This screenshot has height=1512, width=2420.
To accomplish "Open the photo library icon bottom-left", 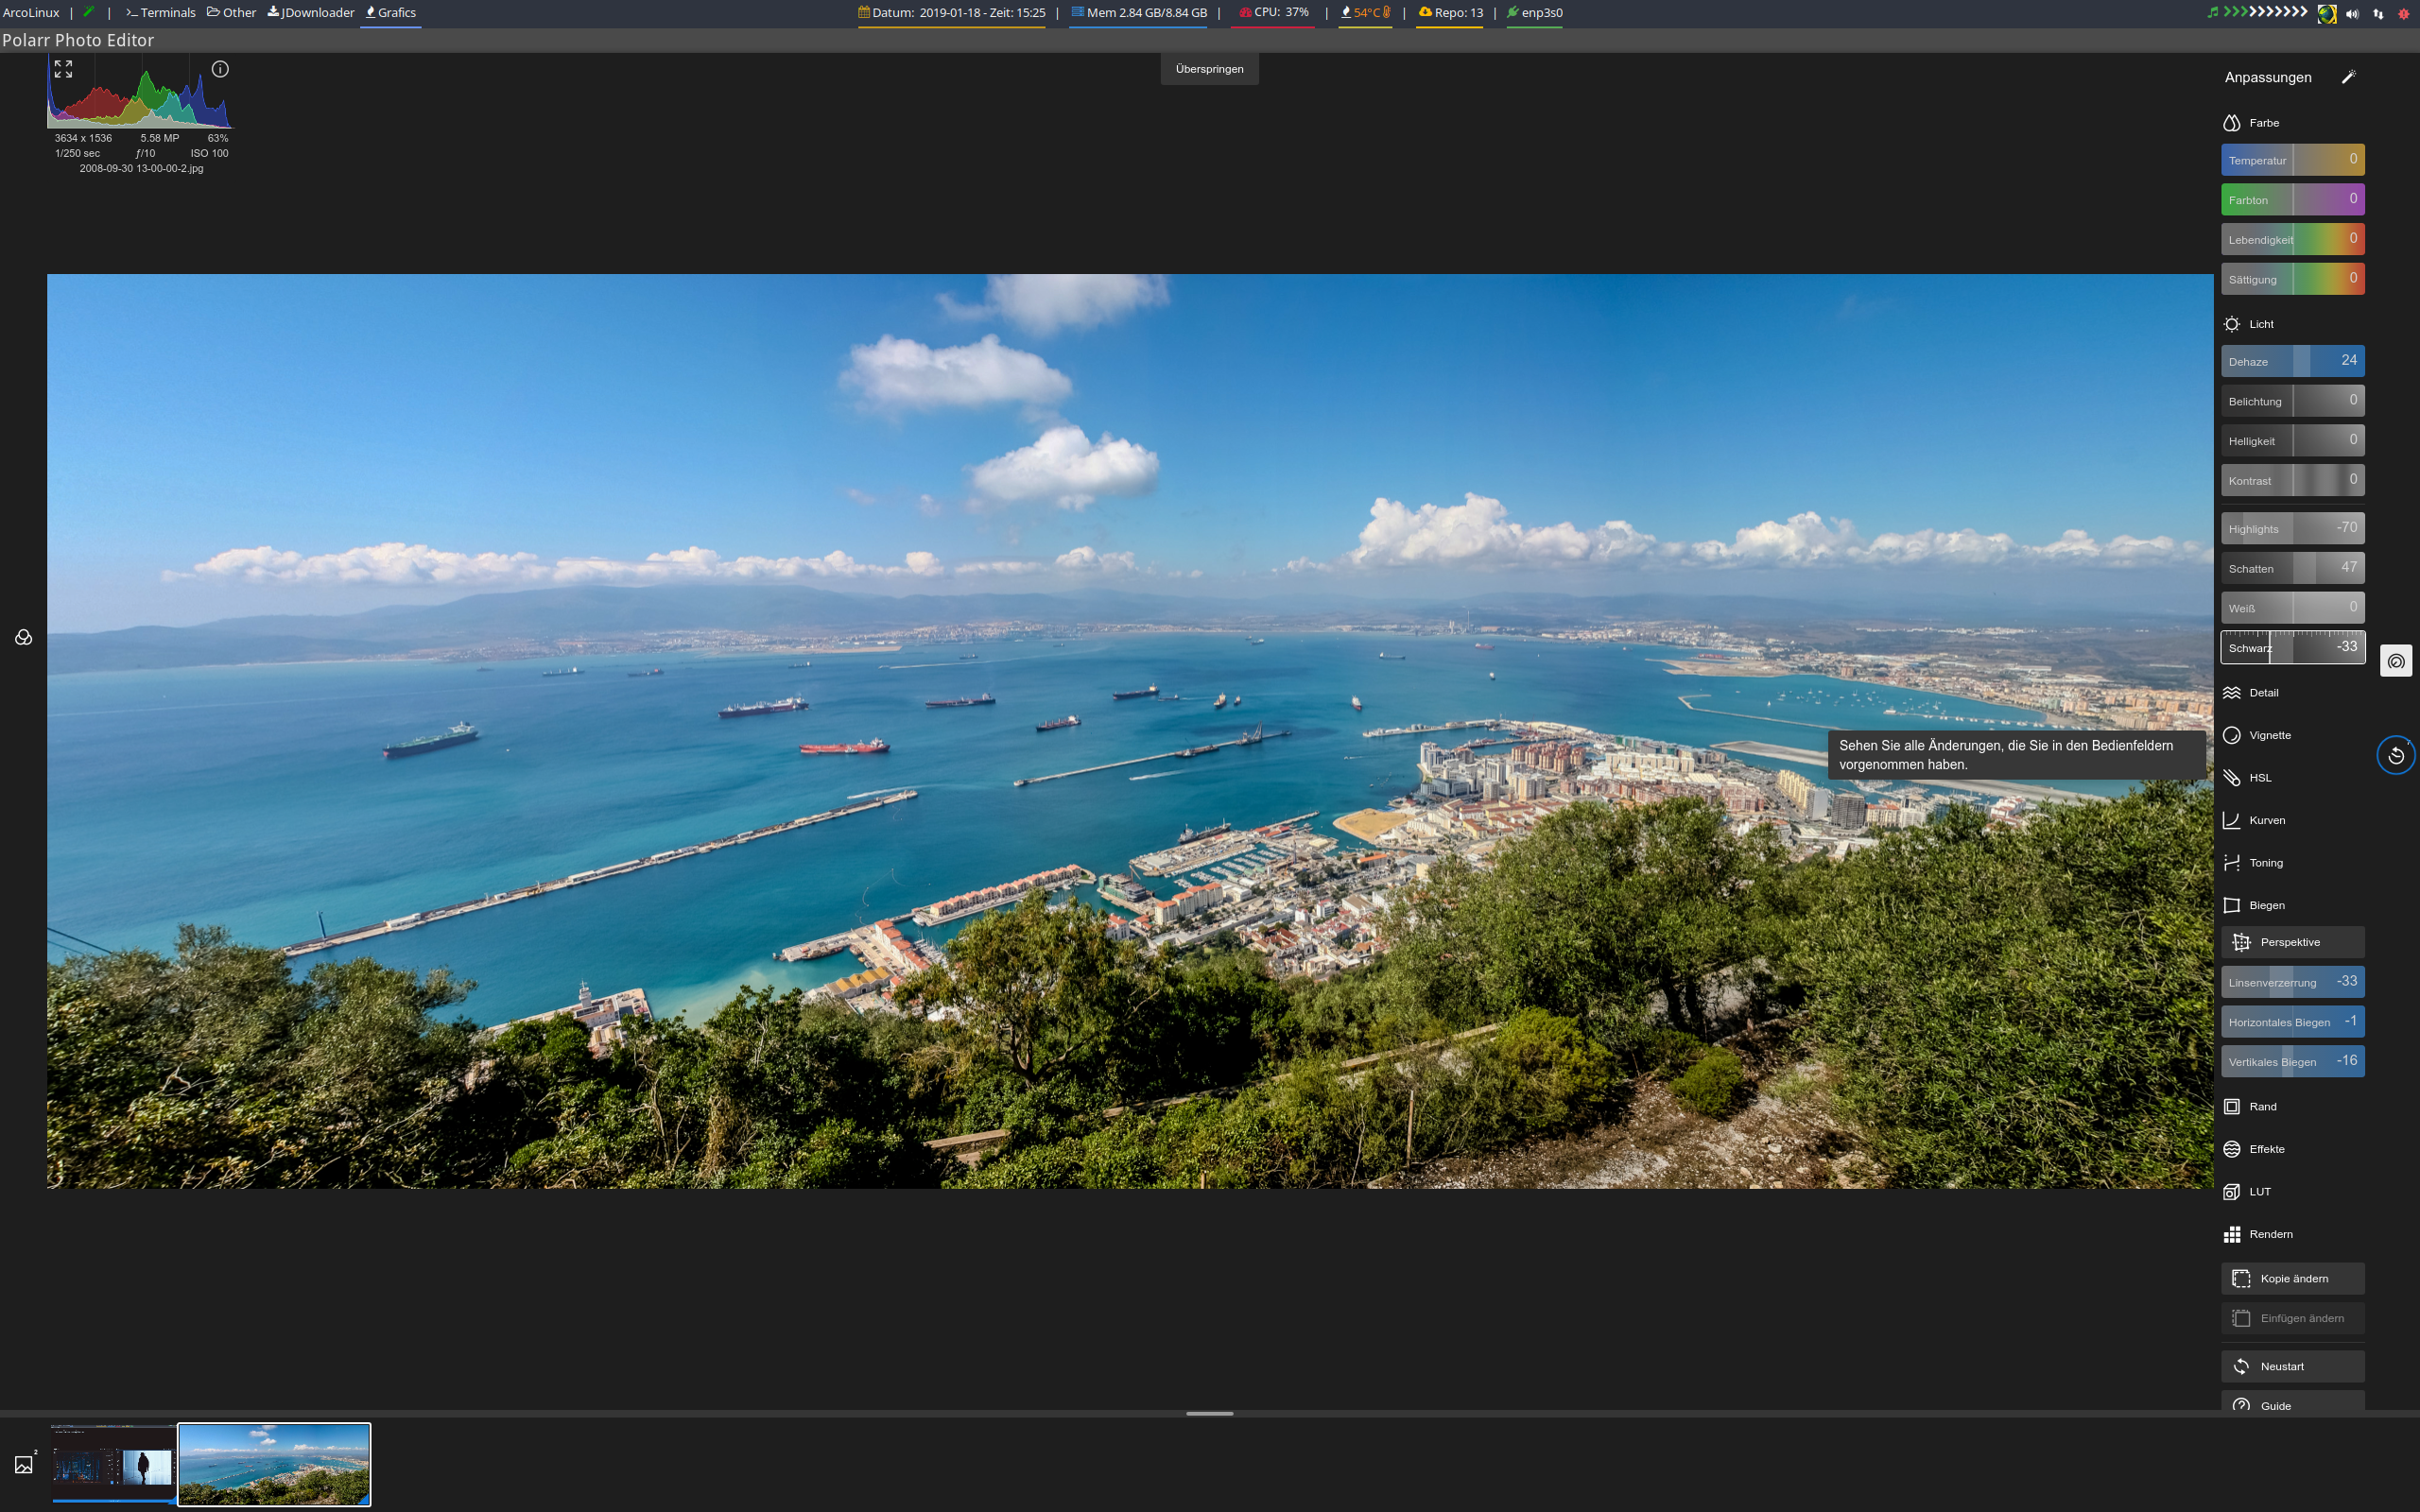I will click(x=24, y=1465).
